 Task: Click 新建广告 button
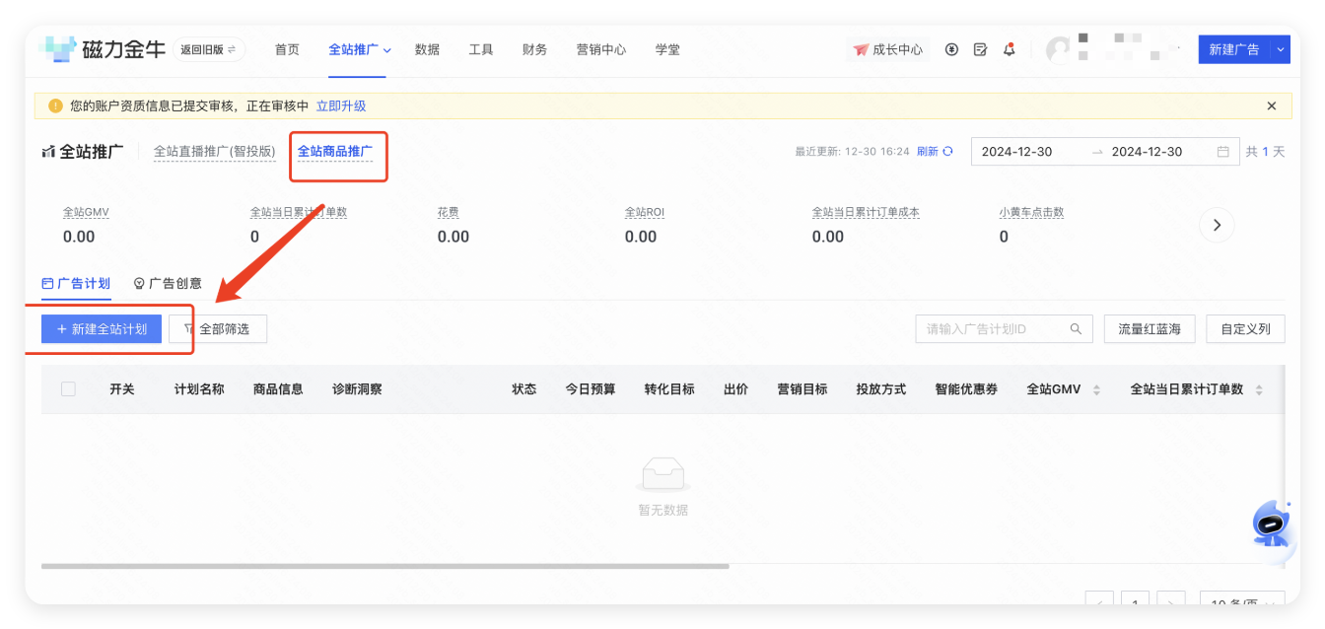(x=1234, y=49)
